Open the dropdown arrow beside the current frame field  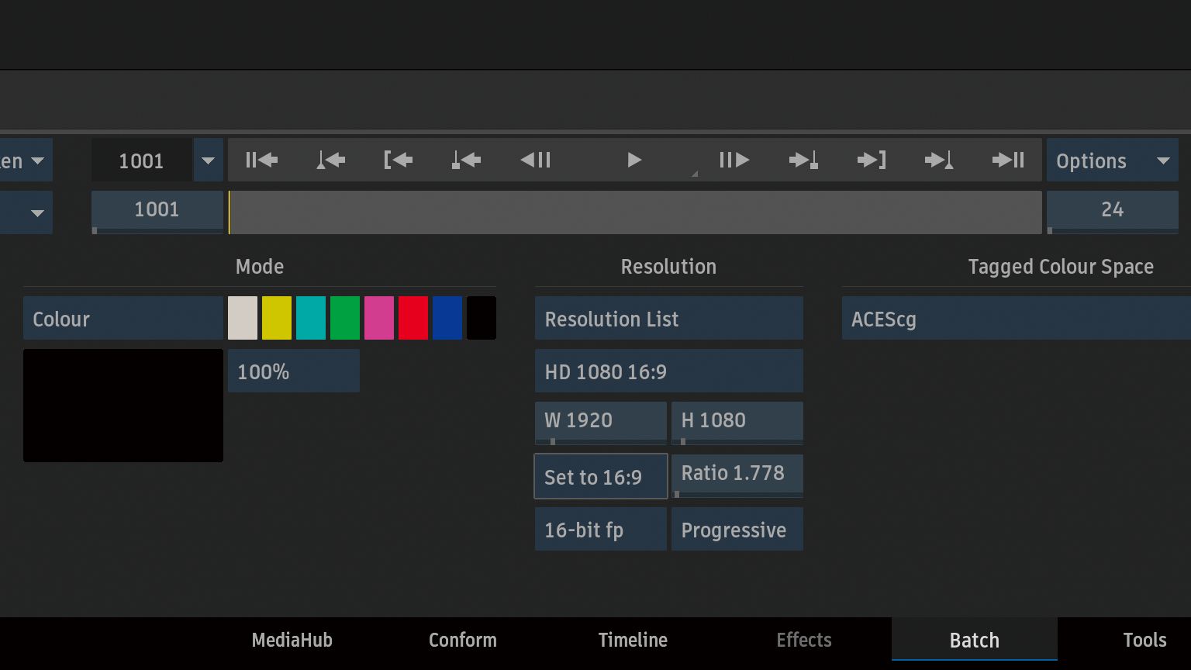pyautogui.click(x=208, y=161)
